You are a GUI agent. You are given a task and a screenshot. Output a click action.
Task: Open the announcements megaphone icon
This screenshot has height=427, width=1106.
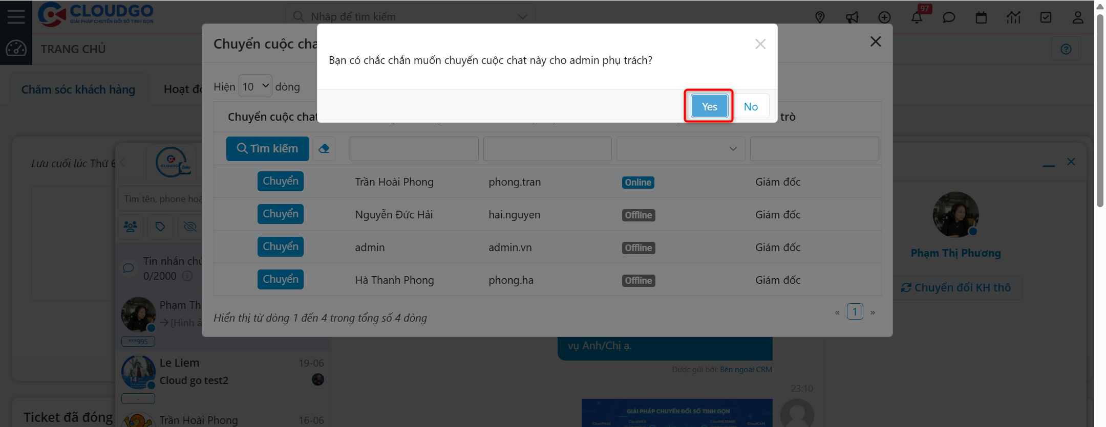point(852,17)
